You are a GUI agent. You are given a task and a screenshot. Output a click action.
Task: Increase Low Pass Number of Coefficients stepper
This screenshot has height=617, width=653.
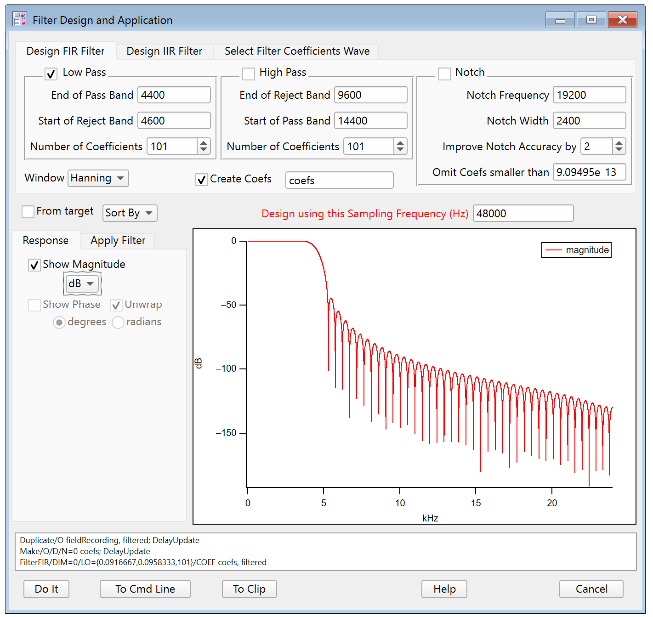[x=204, y=143]
